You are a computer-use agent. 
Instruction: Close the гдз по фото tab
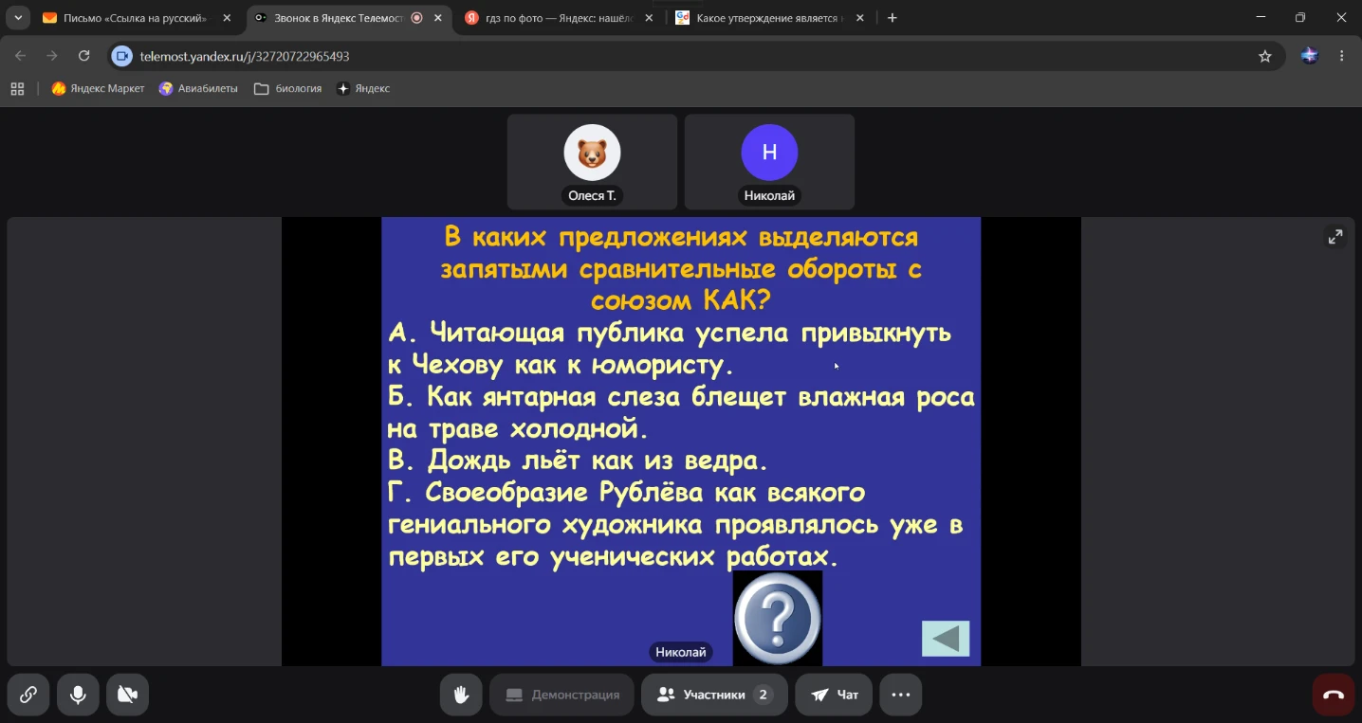(x=651, y=18)
